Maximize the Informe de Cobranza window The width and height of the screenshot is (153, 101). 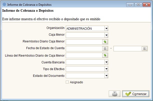pyautogui.click(x=138, y=5)
